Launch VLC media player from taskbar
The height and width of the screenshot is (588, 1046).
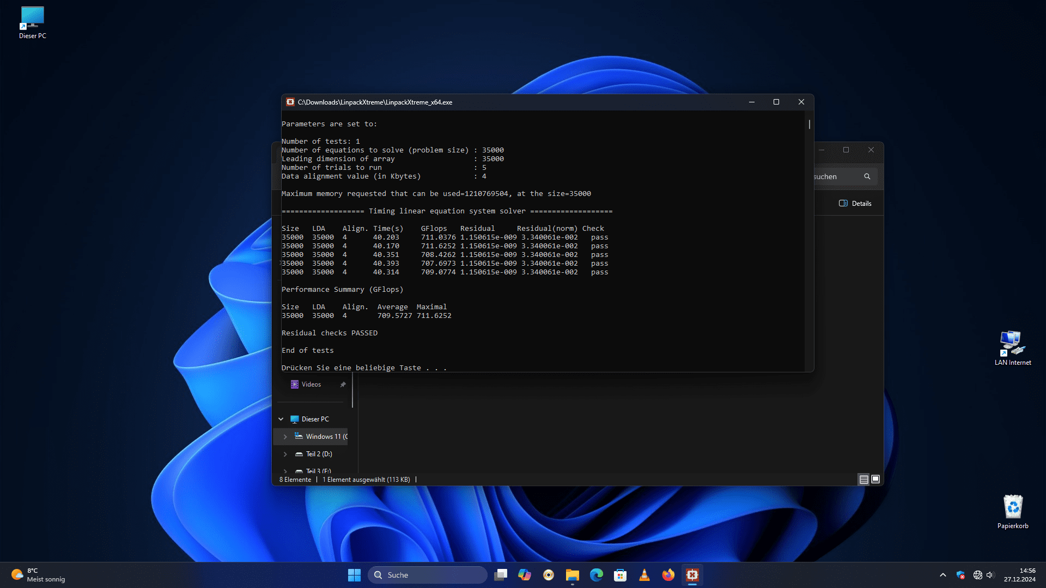click(644, 575)
